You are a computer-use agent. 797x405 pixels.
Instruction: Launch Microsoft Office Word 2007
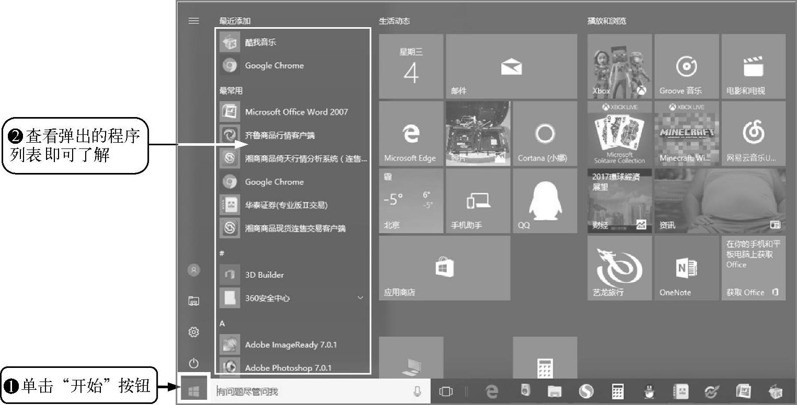point(293,112)
